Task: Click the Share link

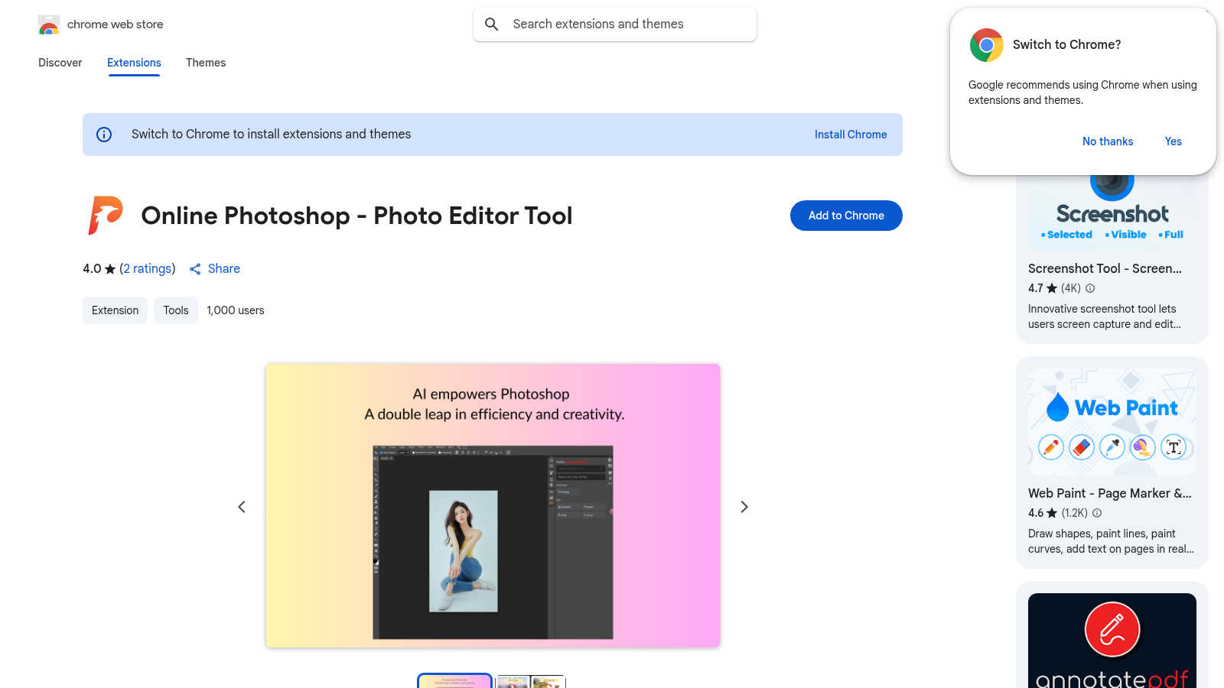Action: pos(224,269)
